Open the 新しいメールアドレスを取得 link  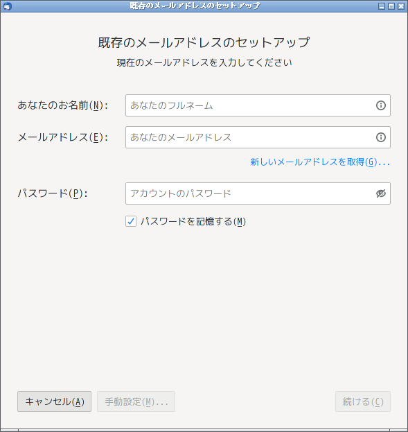(x=320, y=162)
